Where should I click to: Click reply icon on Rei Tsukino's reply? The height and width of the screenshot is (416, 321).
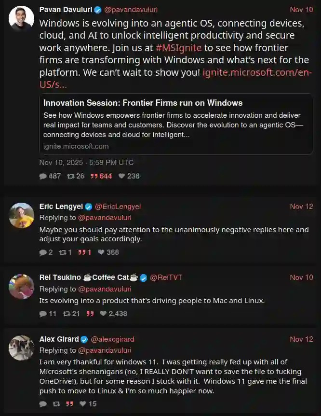(43, 314)
